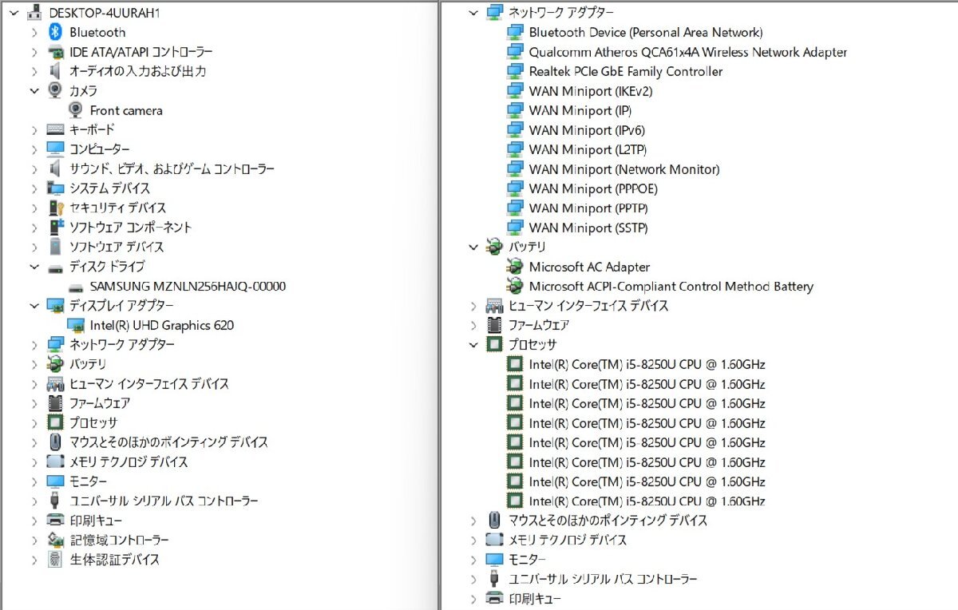Select WAN Miniport (Network Monitor) entry
The width and height of the screenshot is (958, 610).
pyautogui.click(x=624, y=169)
